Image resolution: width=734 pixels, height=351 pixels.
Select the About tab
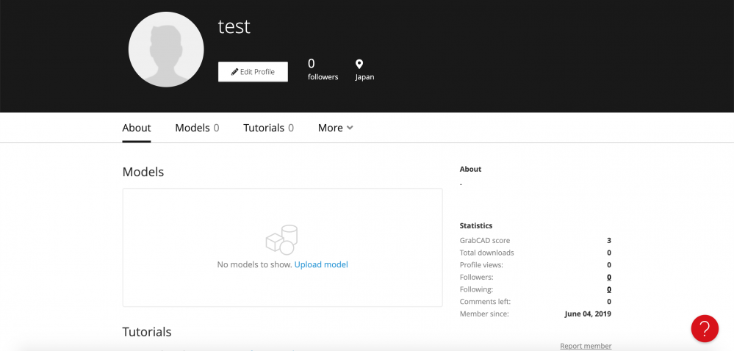pyautogui.click(x=137, y=128)
